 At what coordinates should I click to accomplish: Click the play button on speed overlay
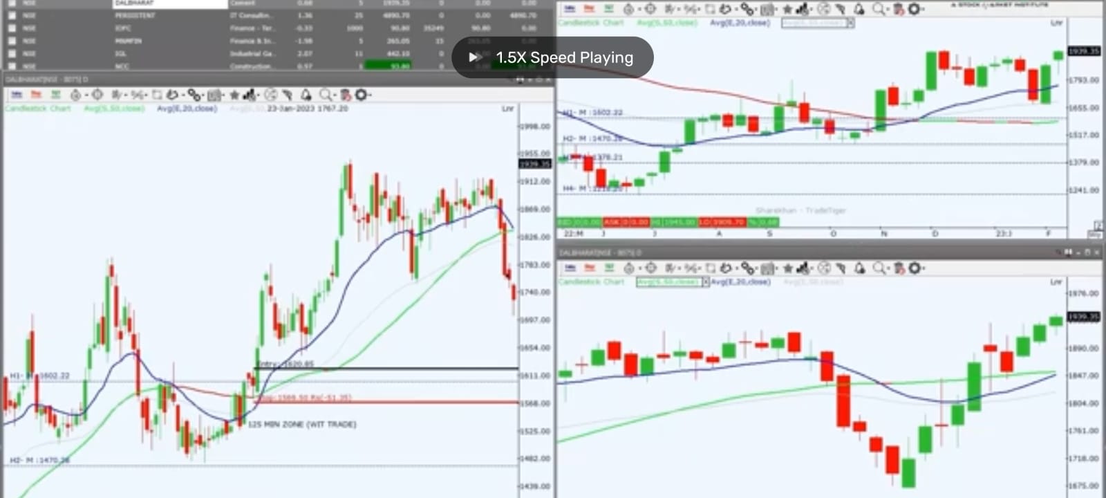(474, 57)
